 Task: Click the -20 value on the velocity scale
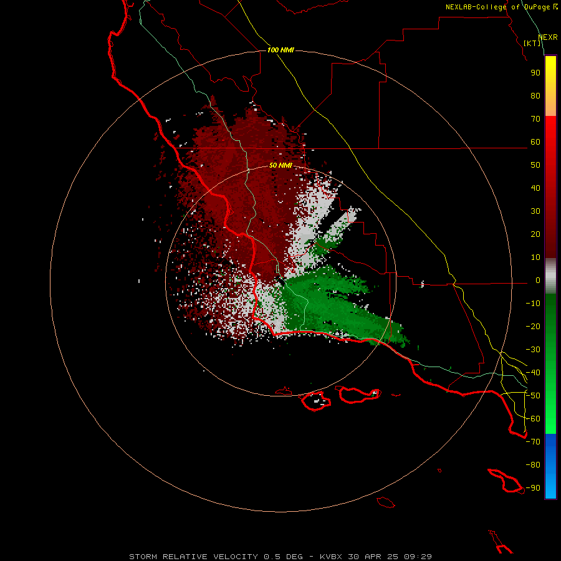pyautogui.click(x=533, y=326)
